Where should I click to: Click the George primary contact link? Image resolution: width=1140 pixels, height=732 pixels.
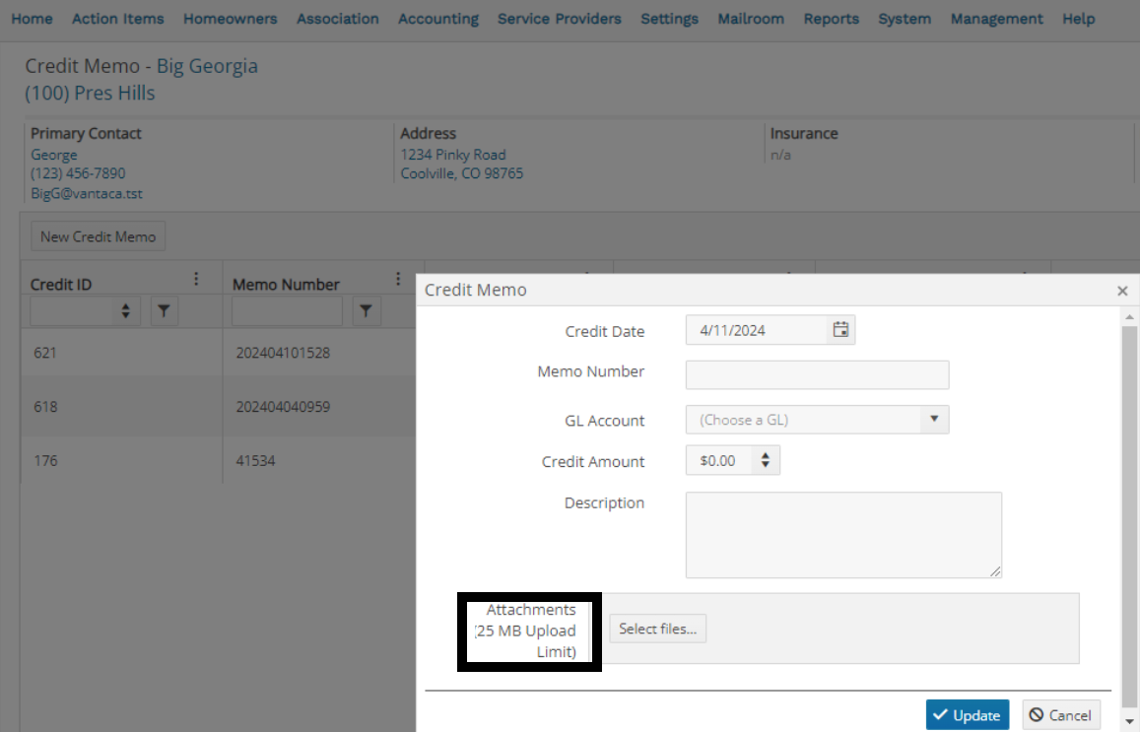pos(54,155)
